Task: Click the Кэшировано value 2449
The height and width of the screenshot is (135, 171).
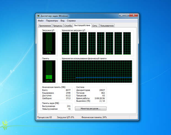Action: [x=68, y=93]
